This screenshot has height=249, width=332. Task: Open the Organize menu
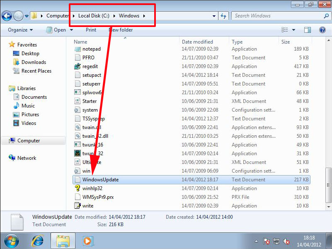[x=20, y=30]
